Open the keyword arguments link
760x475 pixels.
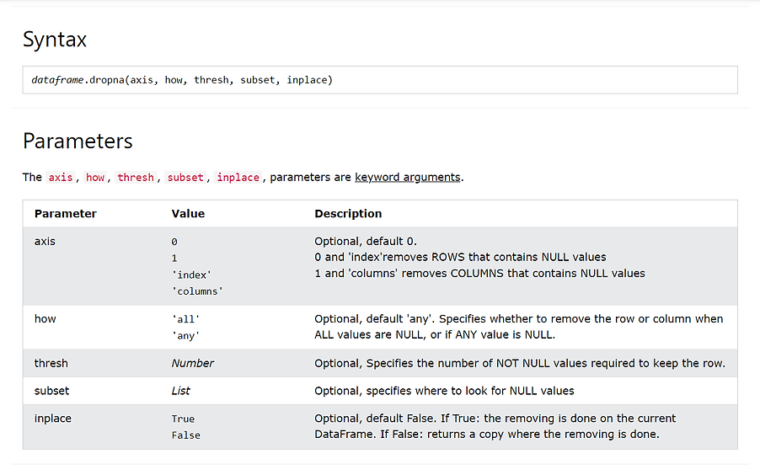tap(407, 178)
